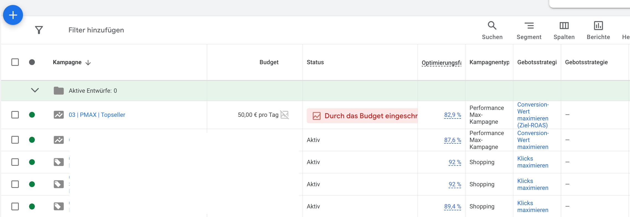This screenshot has height=217, width=630.
Task: Check the box for 03 | PMAX | Topseller
Action: pos(15,115)
